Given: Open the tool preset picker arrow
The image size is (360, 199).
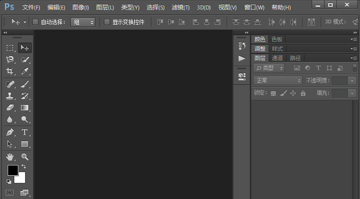Looking at the screenshot, I should pyautogui.click(x=25, y=22).
